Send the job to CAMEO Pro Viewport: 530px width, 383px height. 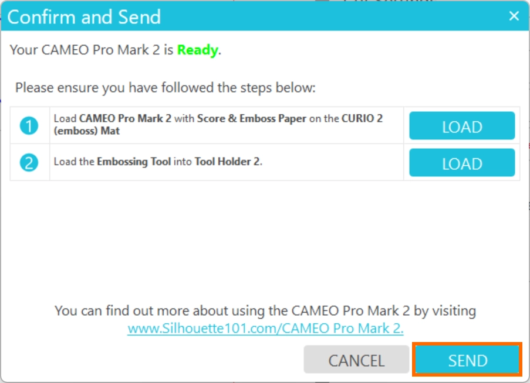pos(467,360)
